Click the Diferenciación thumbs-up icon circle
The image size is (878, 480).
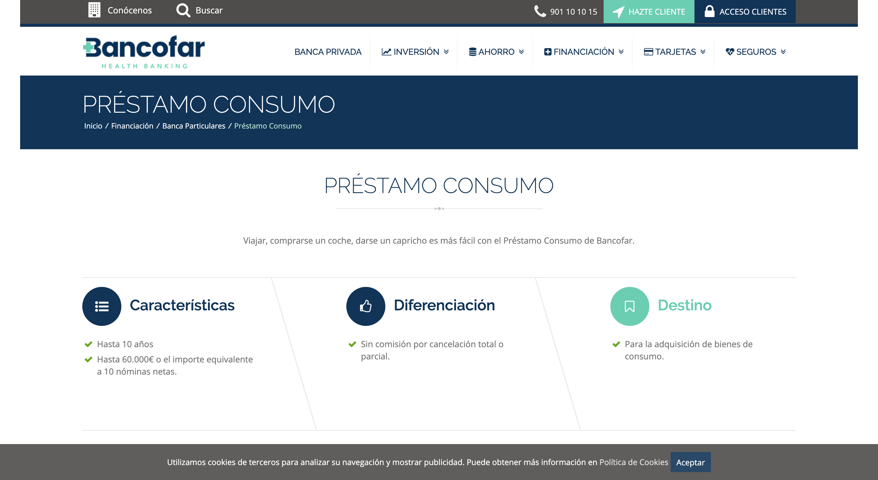(x=366, y=306)
